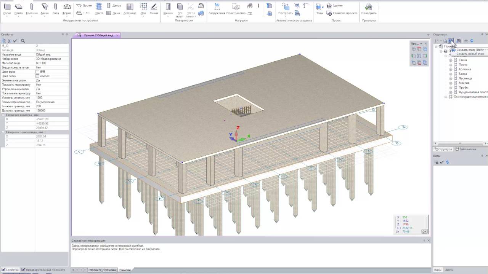Click the Цвет сетки color swatch
This screenshot has width=488, height=274.
click(x=37, y=76)
